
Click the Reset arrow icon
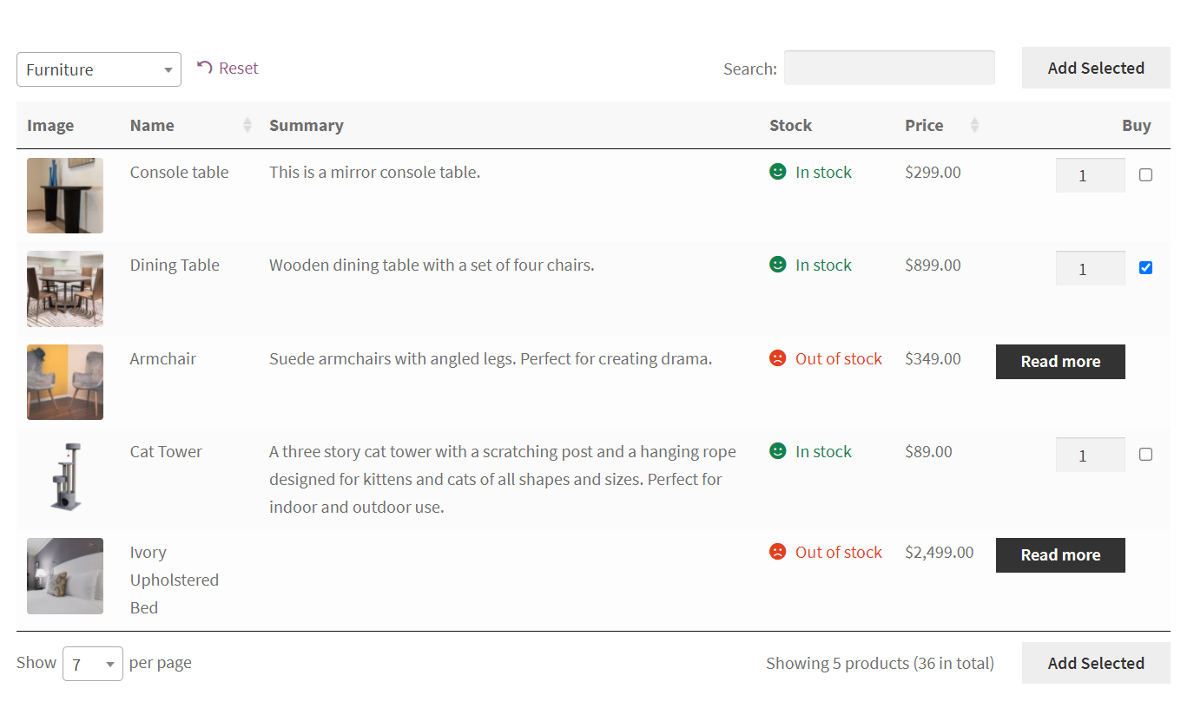pos(203,67)
